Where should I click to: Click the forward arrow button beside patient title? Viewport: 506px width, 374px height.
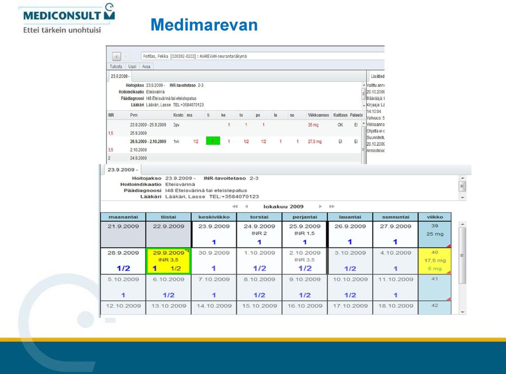coord(126,56)
